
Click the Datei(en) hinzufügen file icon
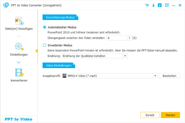pyautogui.click(x=19, y=21)
